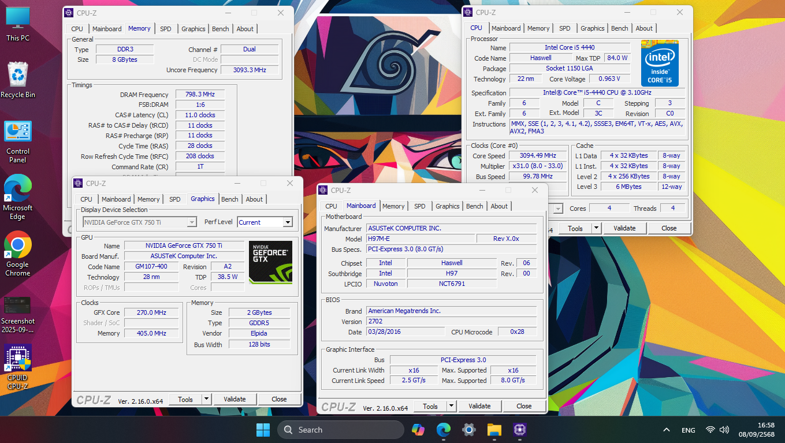Expand the Tools dropdown arrow in the Mainboard window
The image size is (785, 443).
click(451, 406)
